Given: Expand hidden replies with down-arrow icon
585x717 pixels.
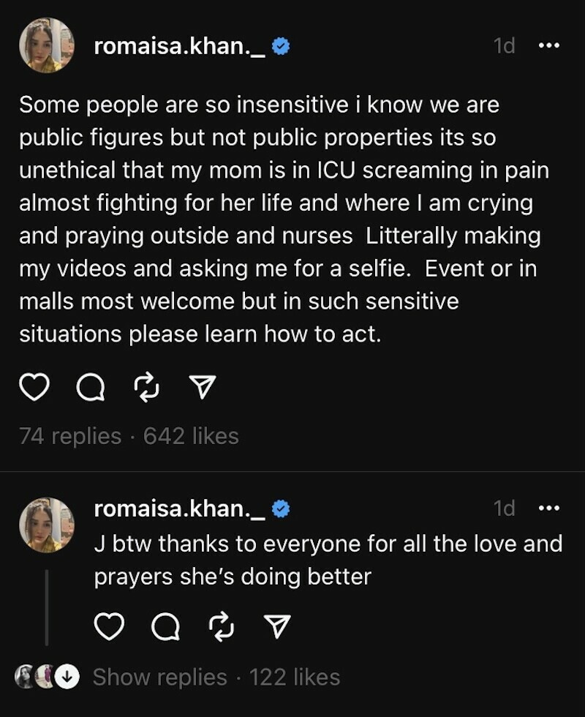Looking at the screenshot, I should pos(67,677).
